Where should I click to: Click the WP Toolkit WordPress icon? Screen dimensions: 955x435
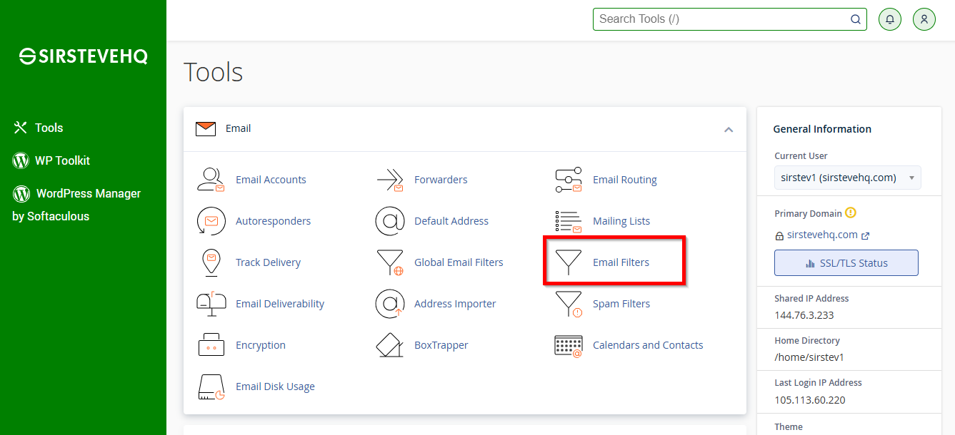(21, 160)
